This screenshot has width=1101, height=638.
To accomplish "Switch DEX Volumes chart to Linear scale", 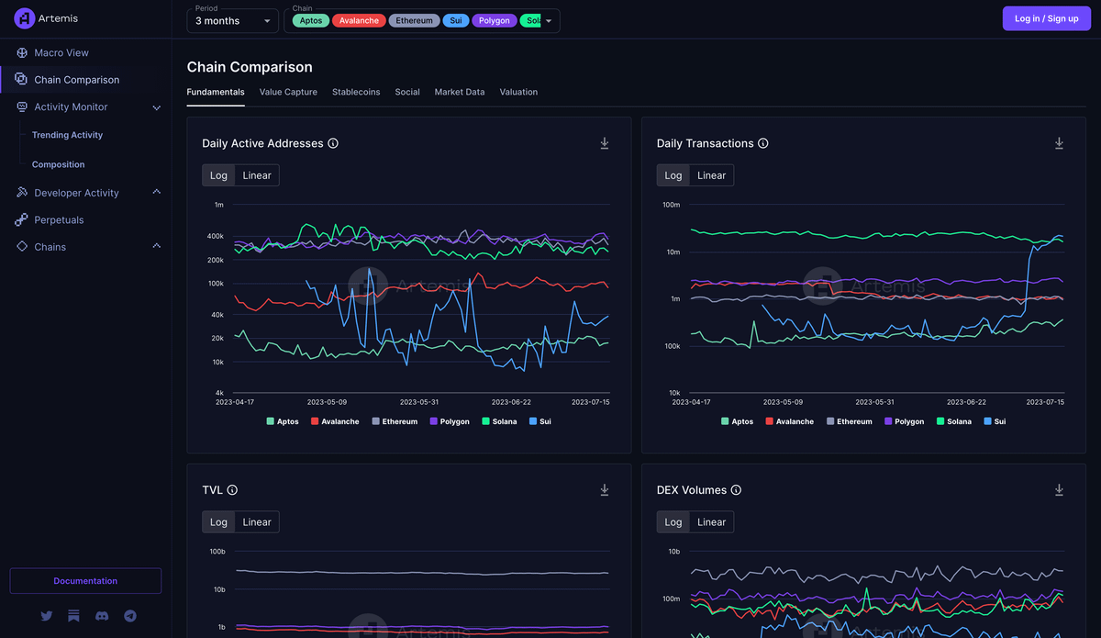I will click(711, 522).
